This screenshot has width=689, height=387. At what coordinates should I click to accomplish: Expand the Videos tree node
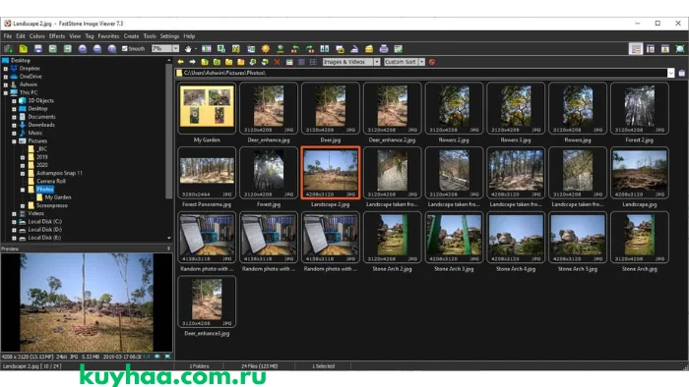coord(14,214)
